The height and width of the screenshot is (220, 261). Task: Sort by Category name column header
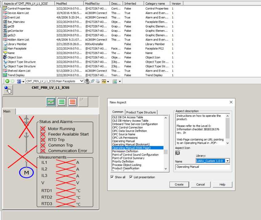157,3
